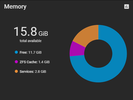Click the boundary between the orange and purple segments

click(79, 44)
